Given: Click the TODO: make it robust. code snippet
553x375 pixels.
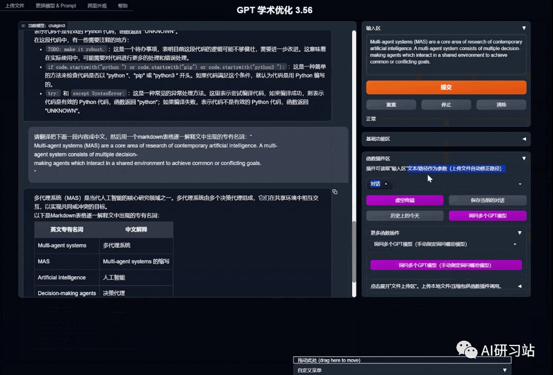Looking at the screenshot, I should [76, 49].
